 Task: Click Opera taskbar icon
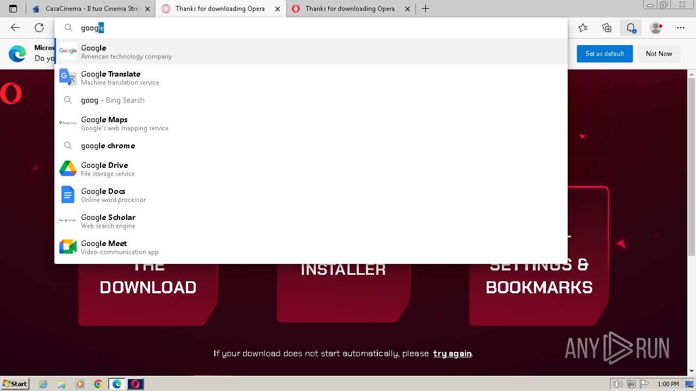point(135,384)
